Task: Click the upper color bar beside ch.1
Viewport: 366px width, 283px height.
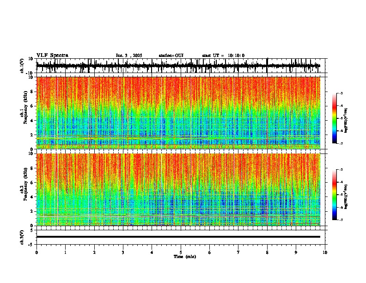Action: coord(335,118)
